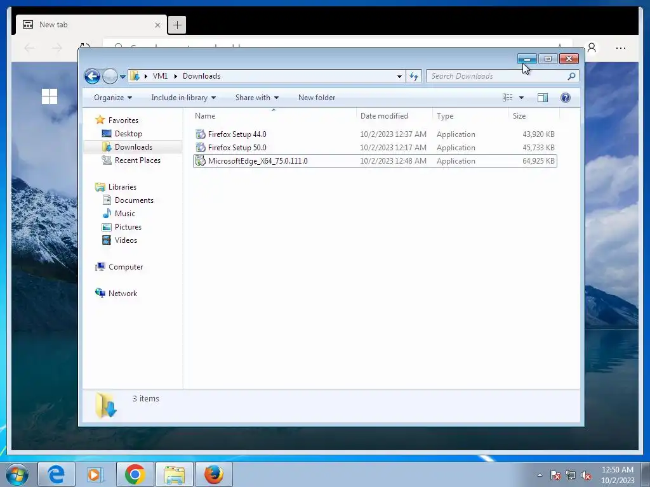Select VM1 in the address breadcrumb
Image resolution: width=650 pixels, height=487 pixels.
[x=160, y=76]
